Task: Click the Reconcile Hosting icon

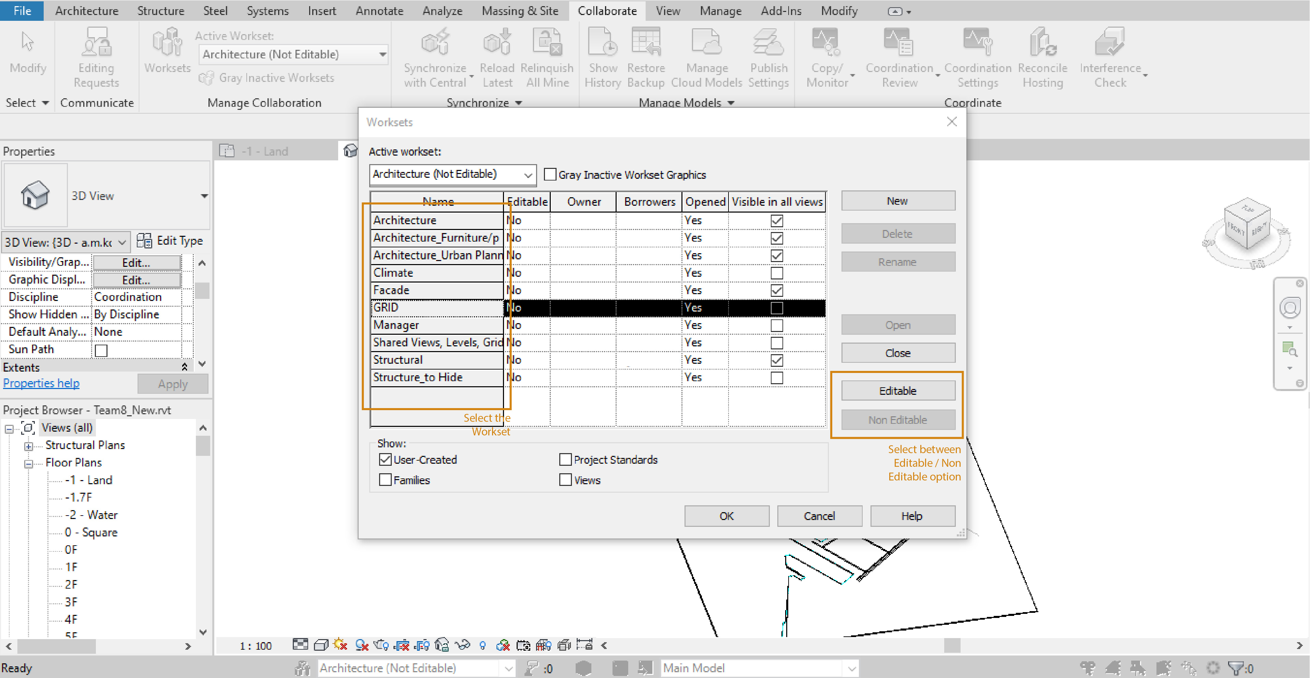Action: tap(1041, 56)
